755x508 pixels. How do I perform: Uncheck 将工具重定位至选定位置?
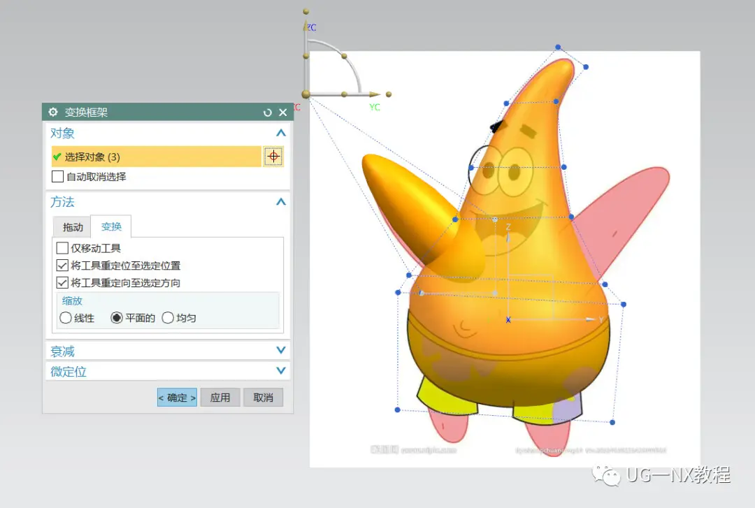pos(62,266)
